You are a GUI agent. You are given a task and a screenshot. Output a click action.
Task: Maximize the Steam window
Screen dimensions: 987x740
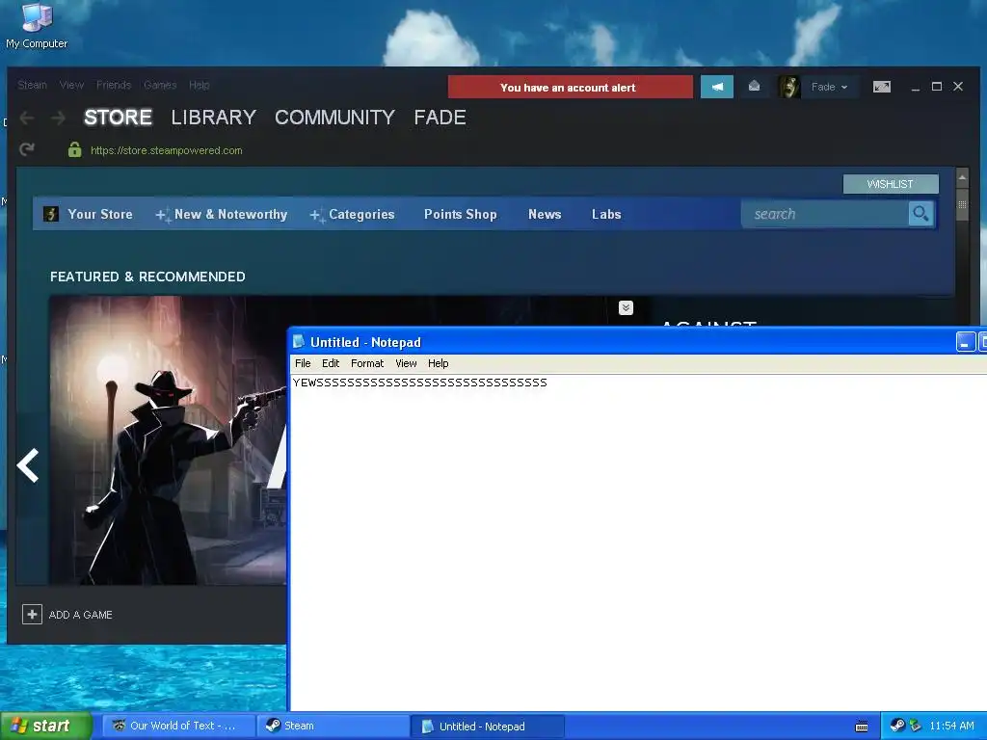pos(937,86)
